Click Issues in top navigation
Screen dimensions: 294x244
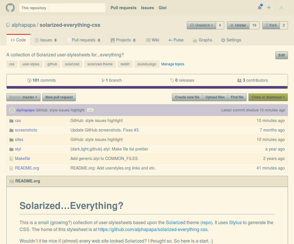[x=147, y=8]
